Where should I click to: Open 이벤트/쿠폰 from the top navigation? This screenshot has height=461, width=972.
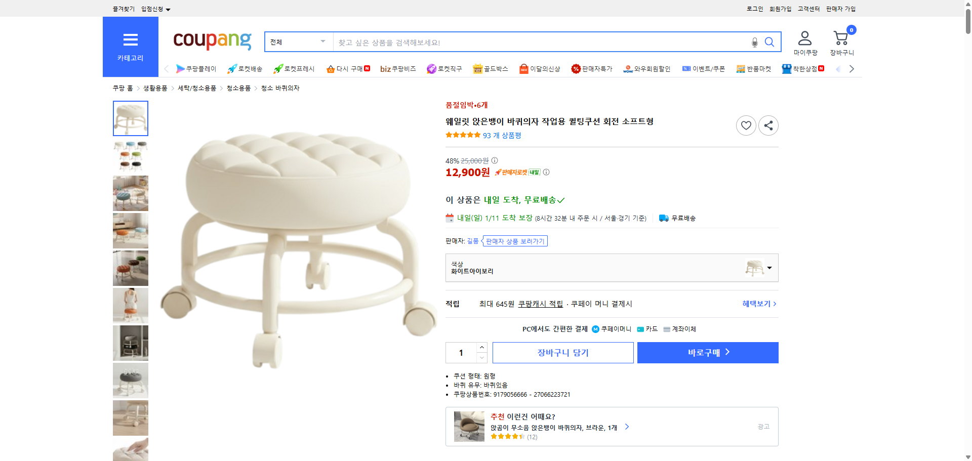click(x=704, y=69)
